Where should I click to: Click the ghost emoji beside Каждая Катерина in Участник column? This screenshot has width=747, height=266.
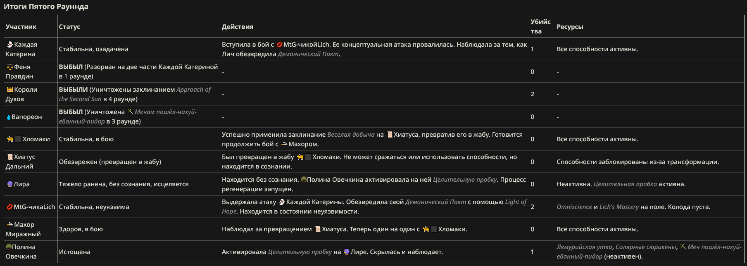pyautogui.click(x=10, y=44)
